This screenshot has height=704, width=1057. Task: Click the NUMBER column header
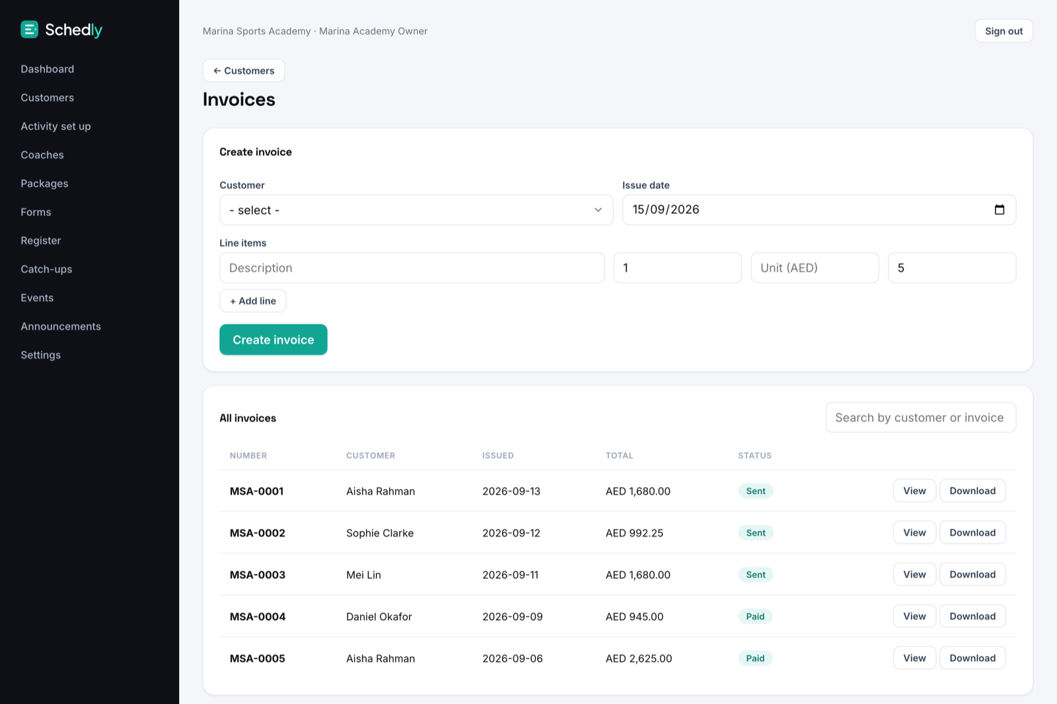point(248,456)
